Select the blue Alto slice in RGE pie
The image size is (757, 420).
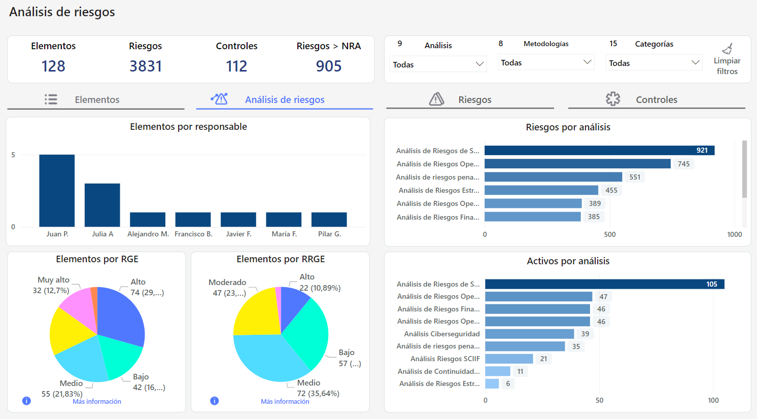[x=122, y=314]
